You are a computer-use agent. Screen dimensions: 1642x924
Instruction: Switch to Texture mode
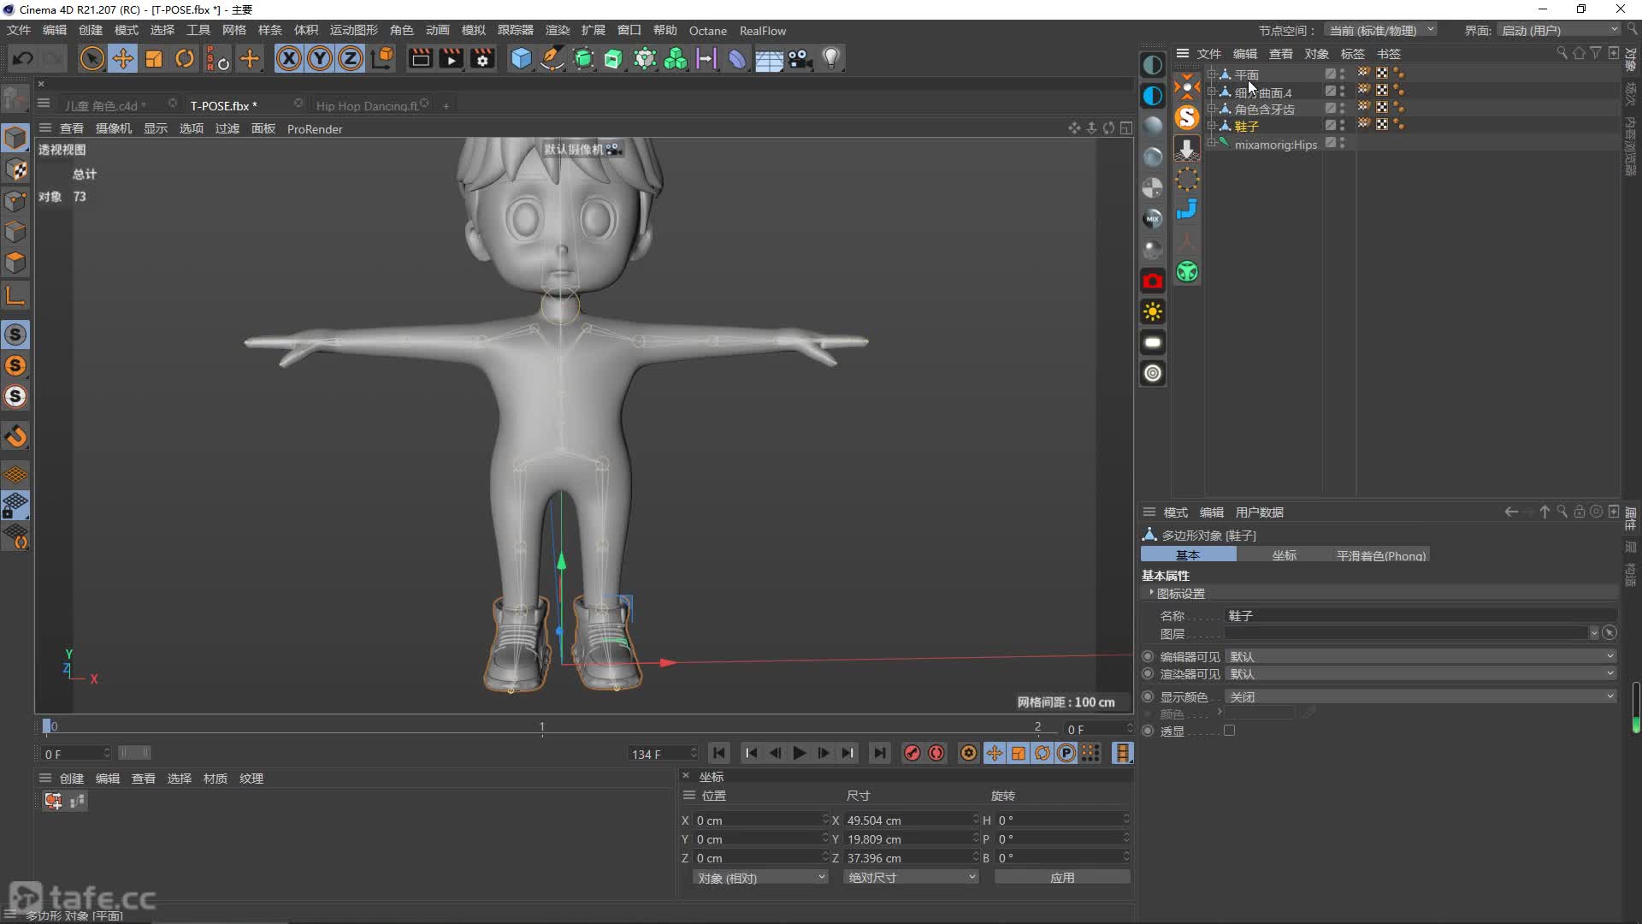(x=15, y=169)
